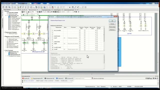The width and height of the screenshot is (160, 90).
Task: Click the binoculars search icon in diagram toolbar
Action: (39, 12)
